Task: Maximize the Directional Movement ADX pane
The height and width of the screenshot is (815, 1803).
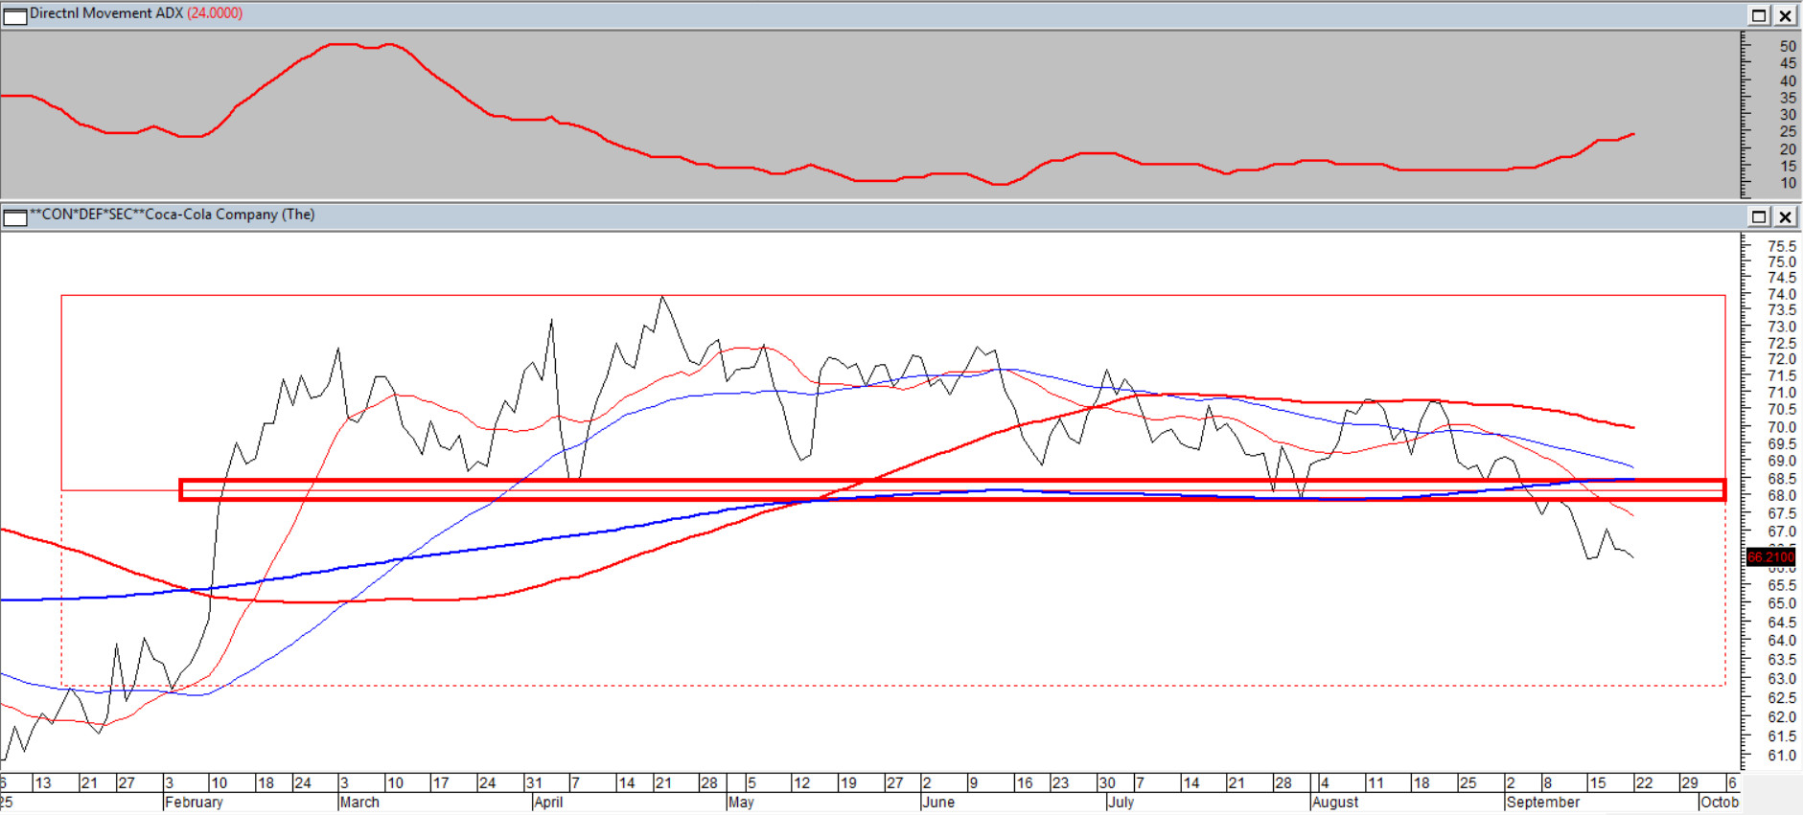Action: tap(1759, 15)
